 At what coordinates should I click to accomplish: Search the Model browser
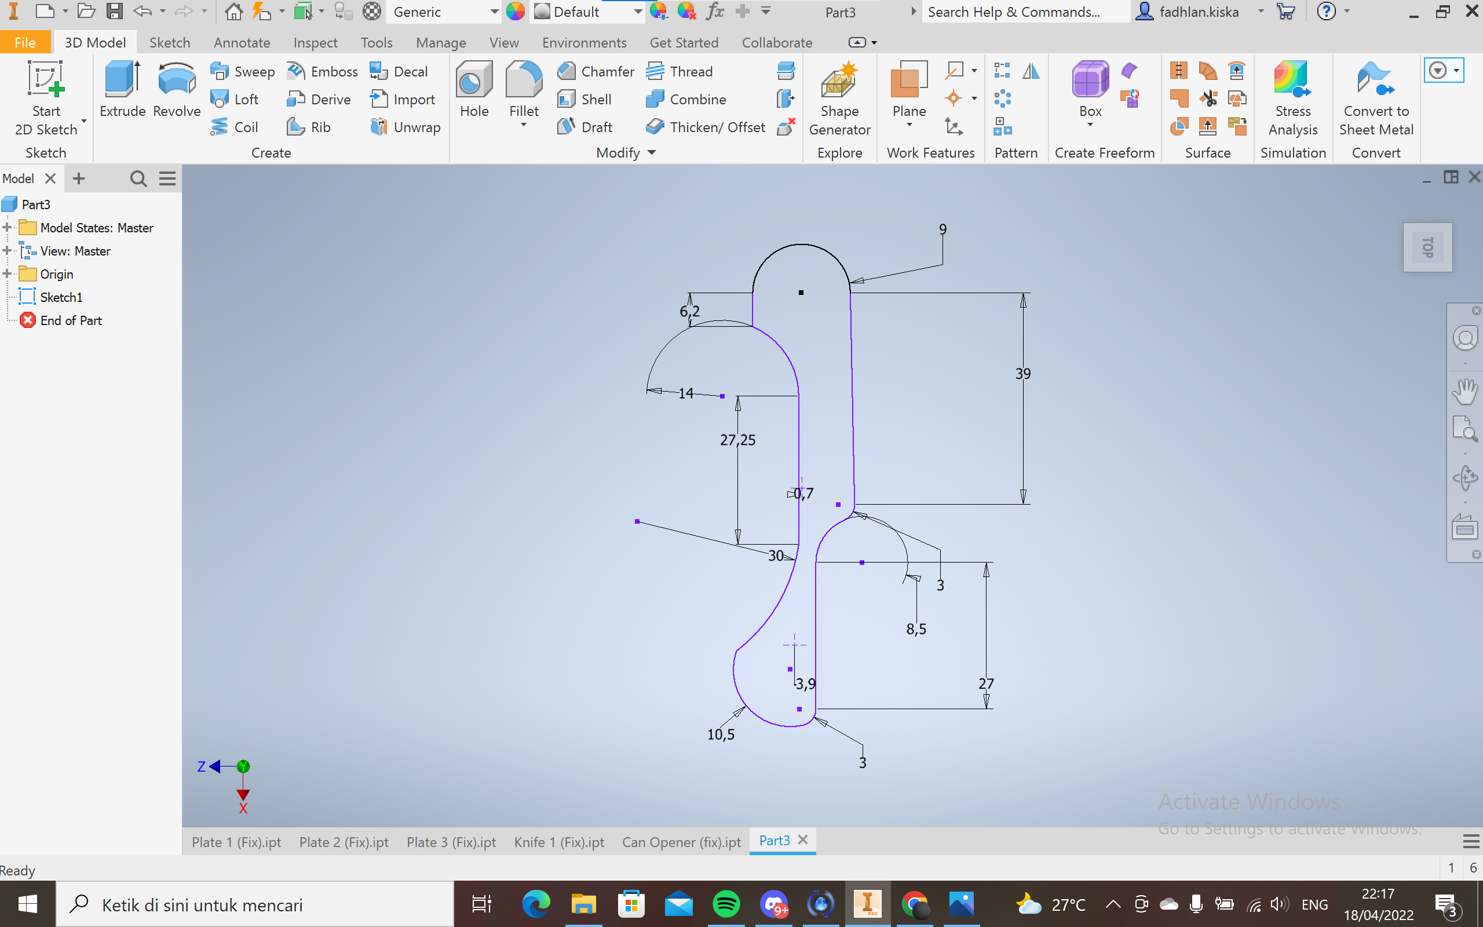pyautogui.click(x=138, y=178)
